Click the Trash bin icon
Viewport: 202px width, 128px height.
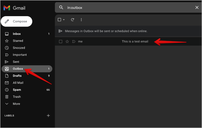tap(7, 97)
